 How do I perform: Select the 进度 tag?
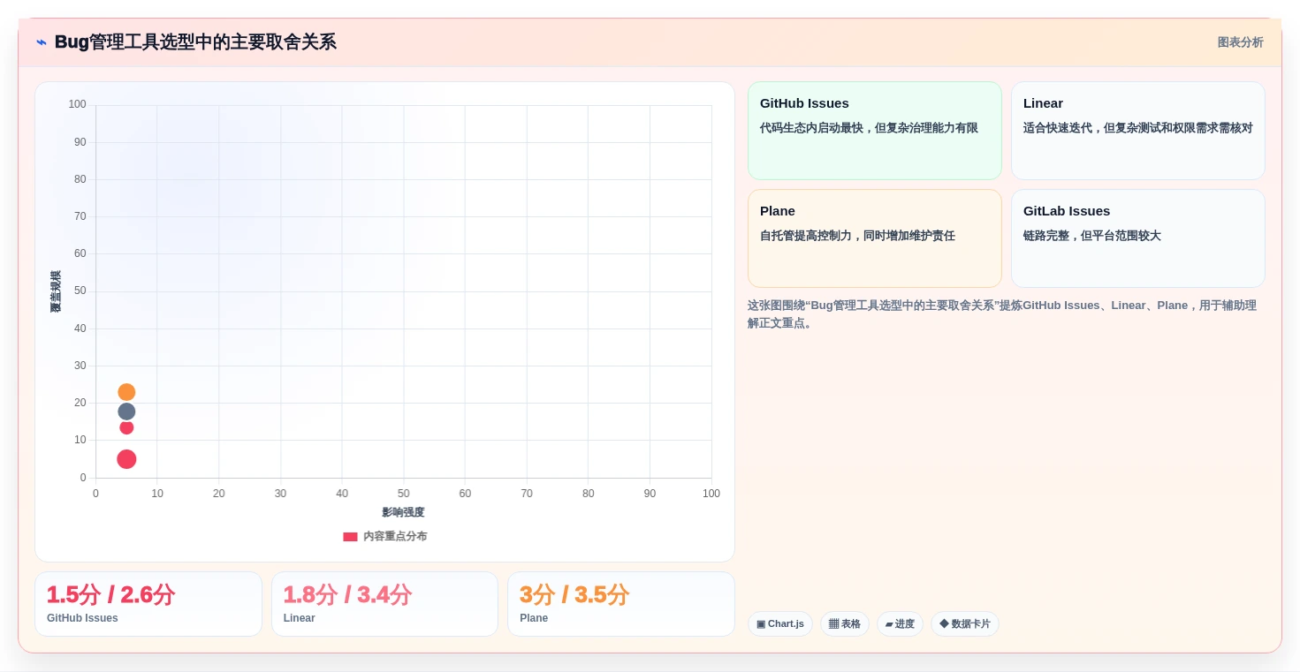(900, 623)
